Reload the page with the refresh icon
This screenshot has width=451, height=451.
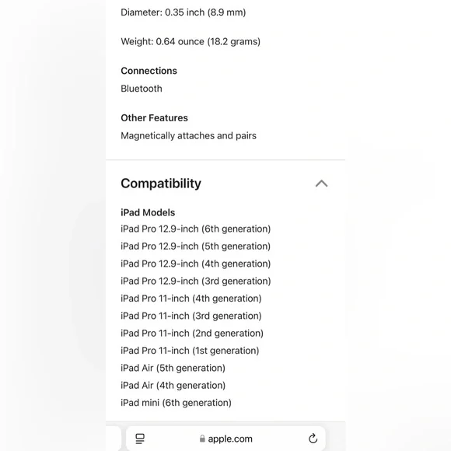coord(313,439)
